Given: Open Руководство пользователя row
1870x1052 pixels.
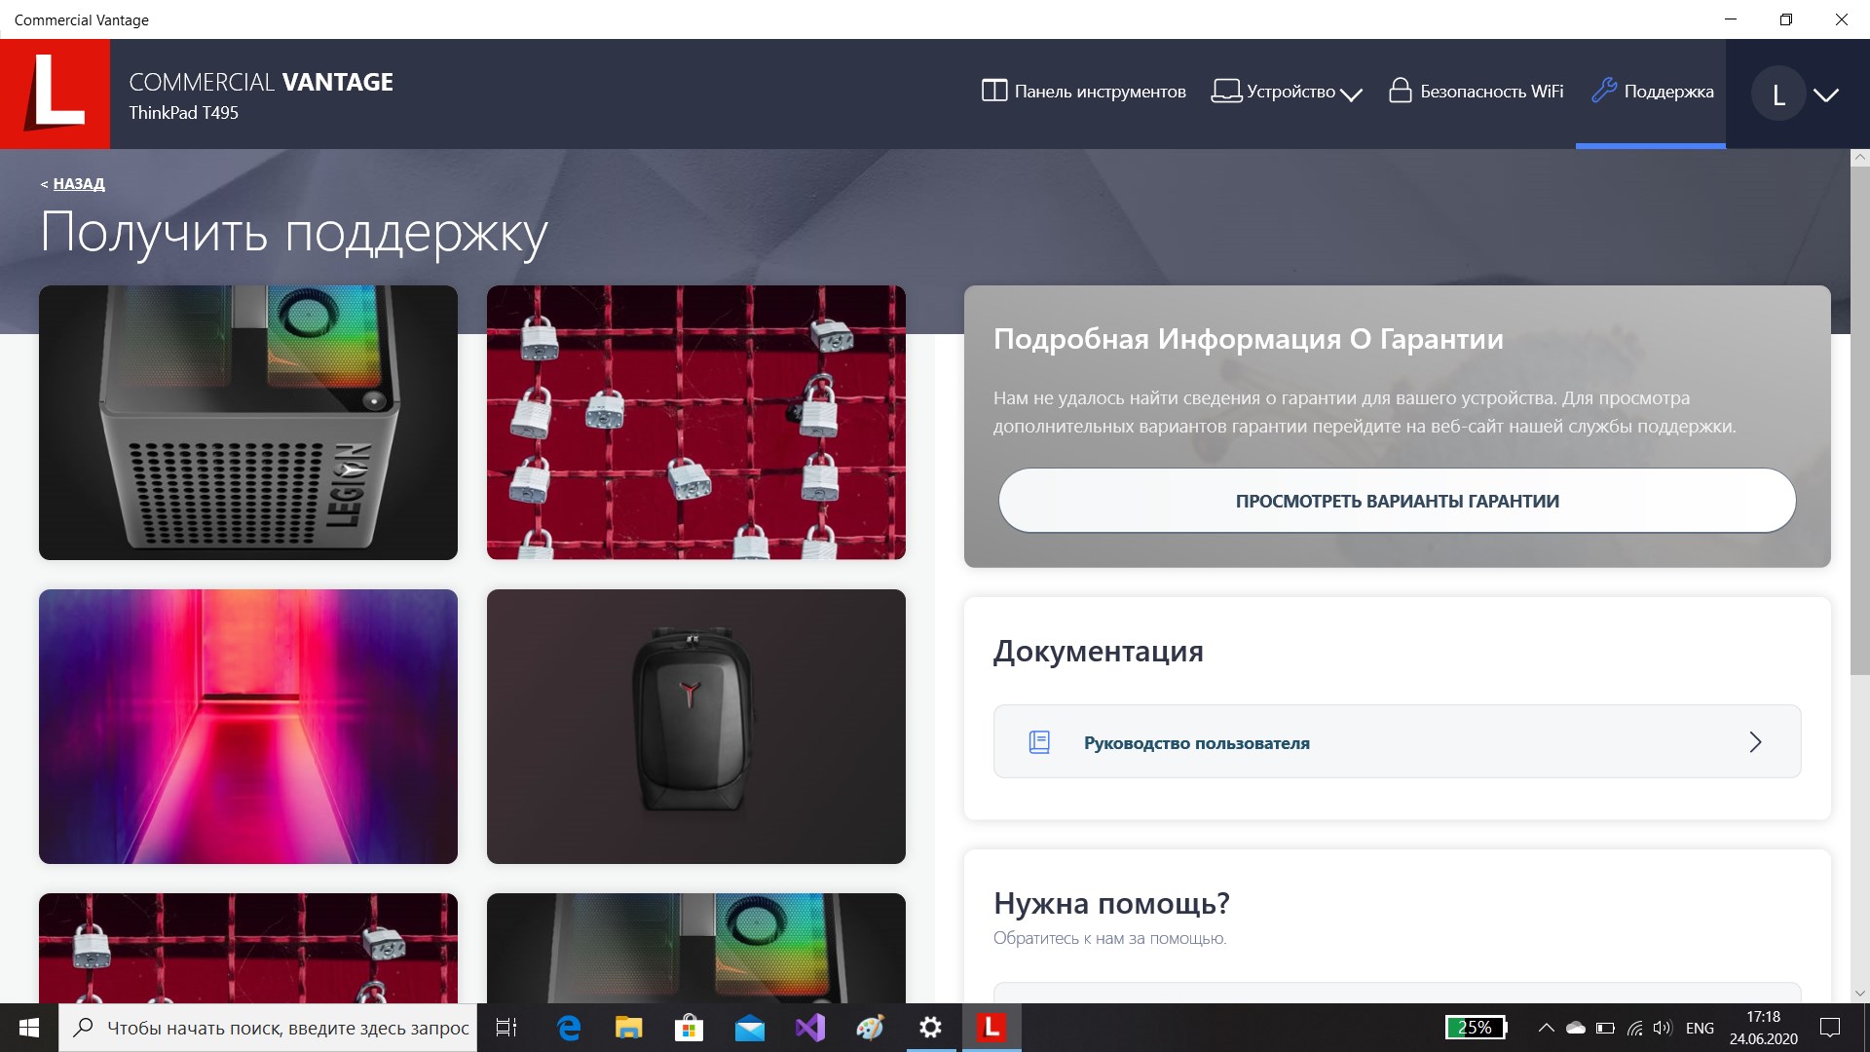Looking at the screenshot, I should click(1397, 741).
